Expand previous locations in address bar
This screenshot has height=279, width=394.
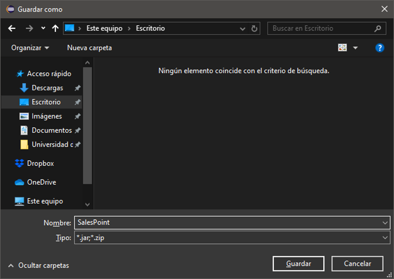tap(243, 29)
